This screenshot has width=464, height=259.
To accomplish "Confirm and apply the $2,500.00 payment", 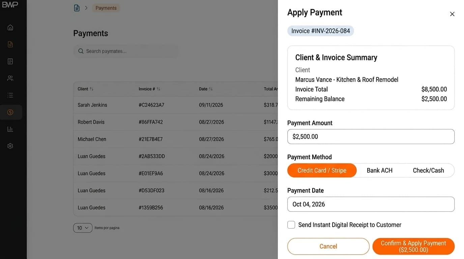I will point(413,247).
